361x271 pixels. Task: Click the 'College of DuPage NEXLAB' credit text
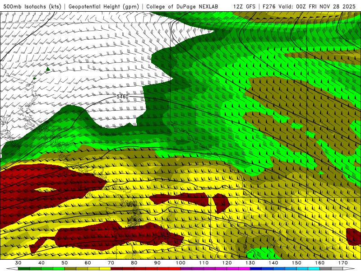tap(182, 6)
